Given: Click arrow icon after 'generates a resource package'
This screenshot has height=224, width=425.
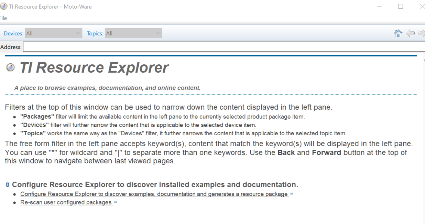Looking at the screenshot, I should pyautogui.click(x=292, y=194).
